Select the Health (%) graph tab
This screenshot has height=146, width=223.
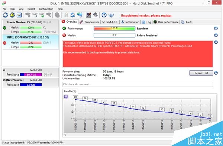[x=70, y=91]
